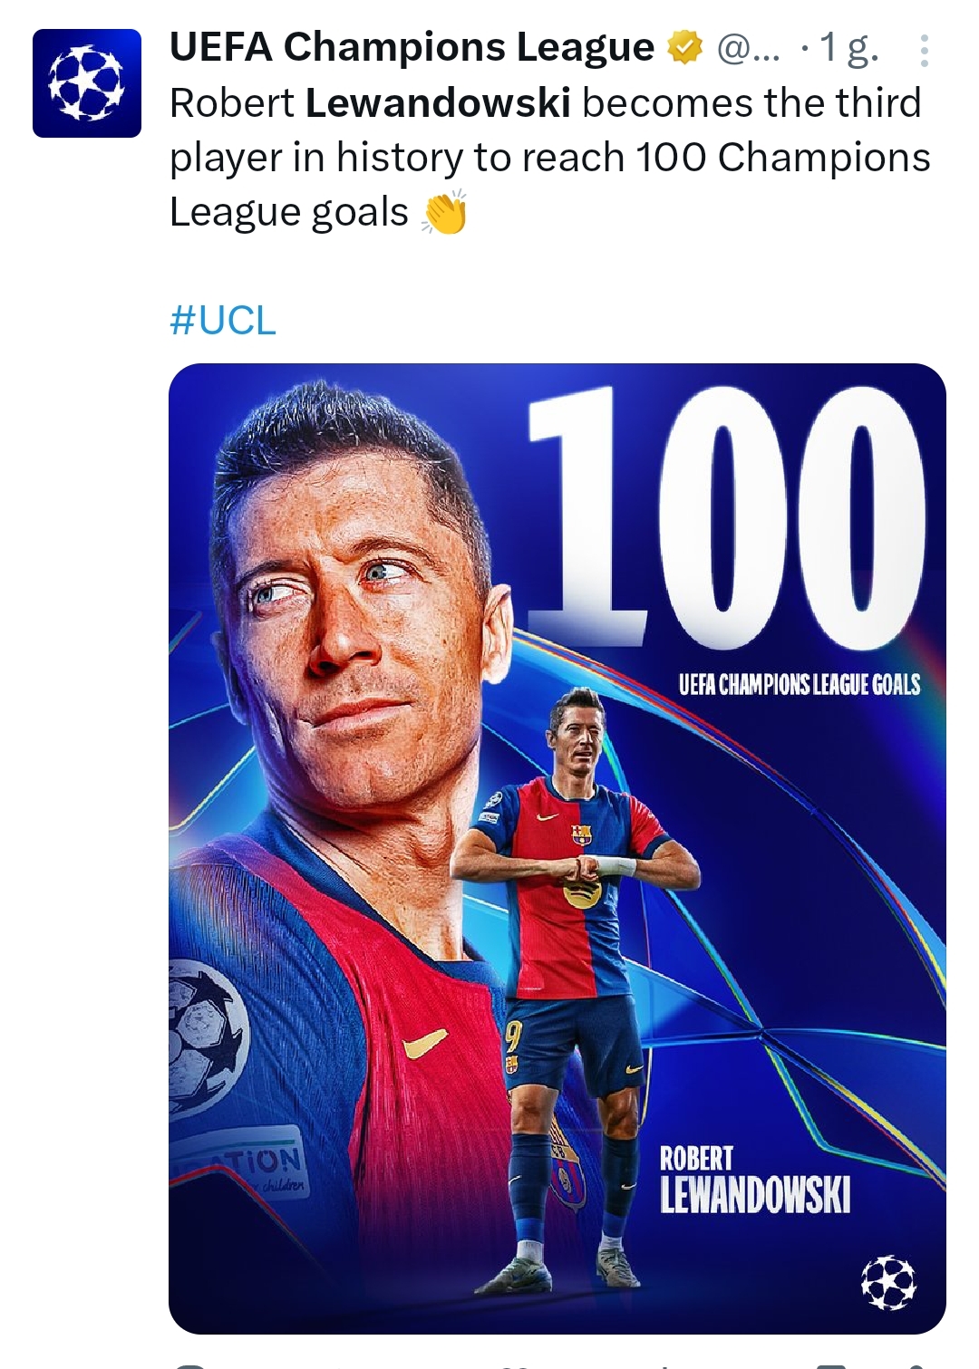Open the three-dot tweet options menu
The image size is (979, 1369).
tap(923, 51)
